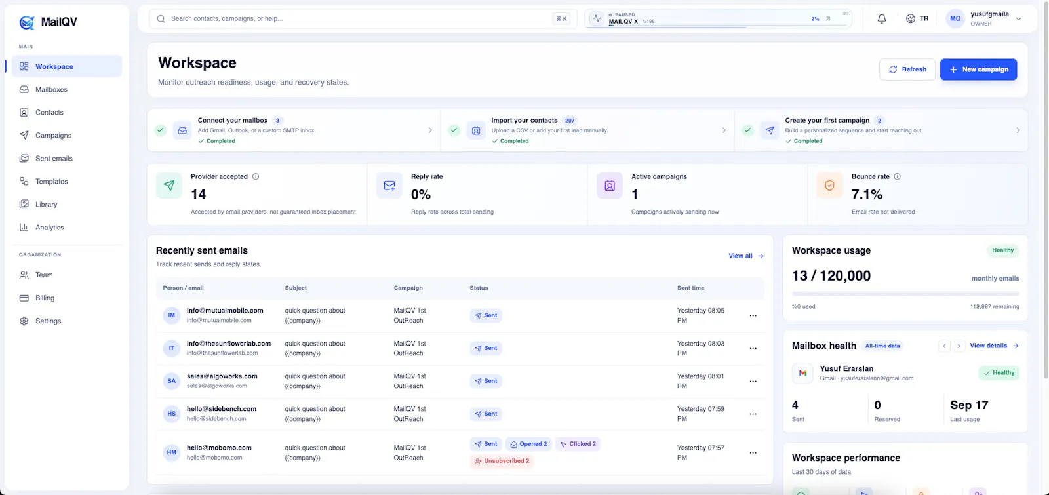1049x495 pixels.
Task: Click the Create your first campaign plane icon
Action: coord(770,130)
